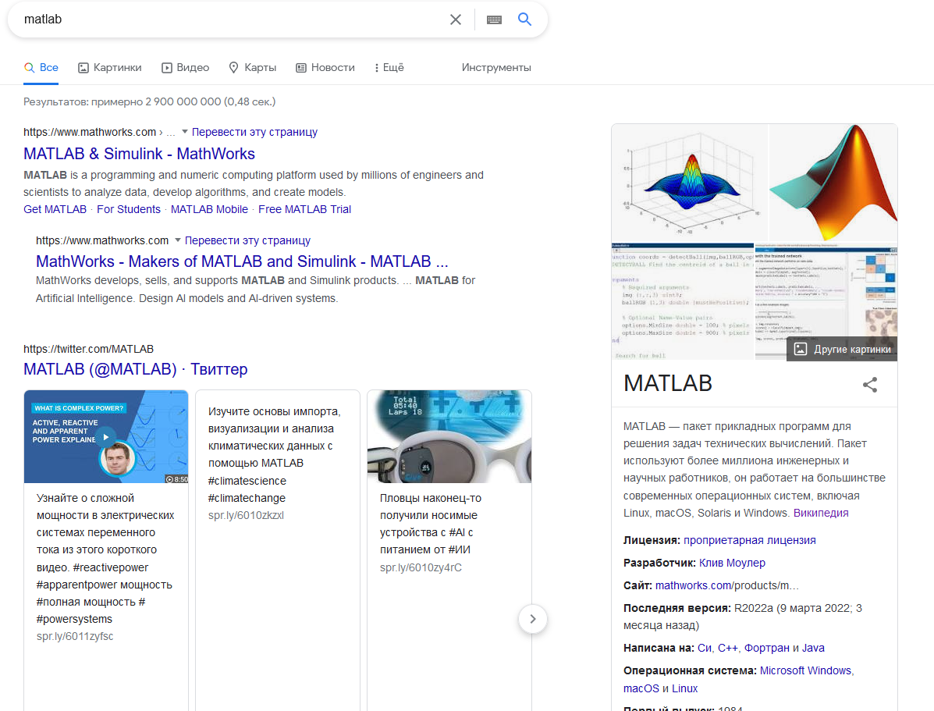Image resolution: width=934 pixels, height=711 pixels.
Task: Open Linux operating system link
Action: [x=684, y=689]
